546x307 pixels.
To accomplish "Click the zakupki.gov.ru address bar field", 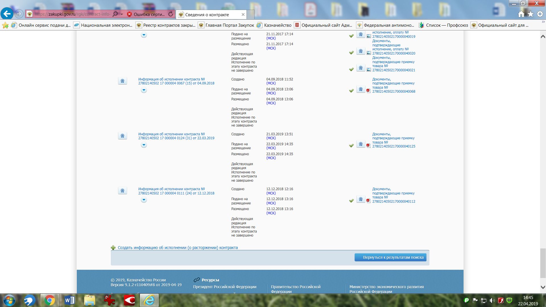I will [x=73, y=14].
